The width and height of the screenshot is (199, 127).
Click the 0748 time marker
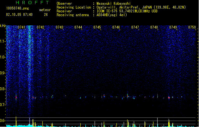pos(154,27)
